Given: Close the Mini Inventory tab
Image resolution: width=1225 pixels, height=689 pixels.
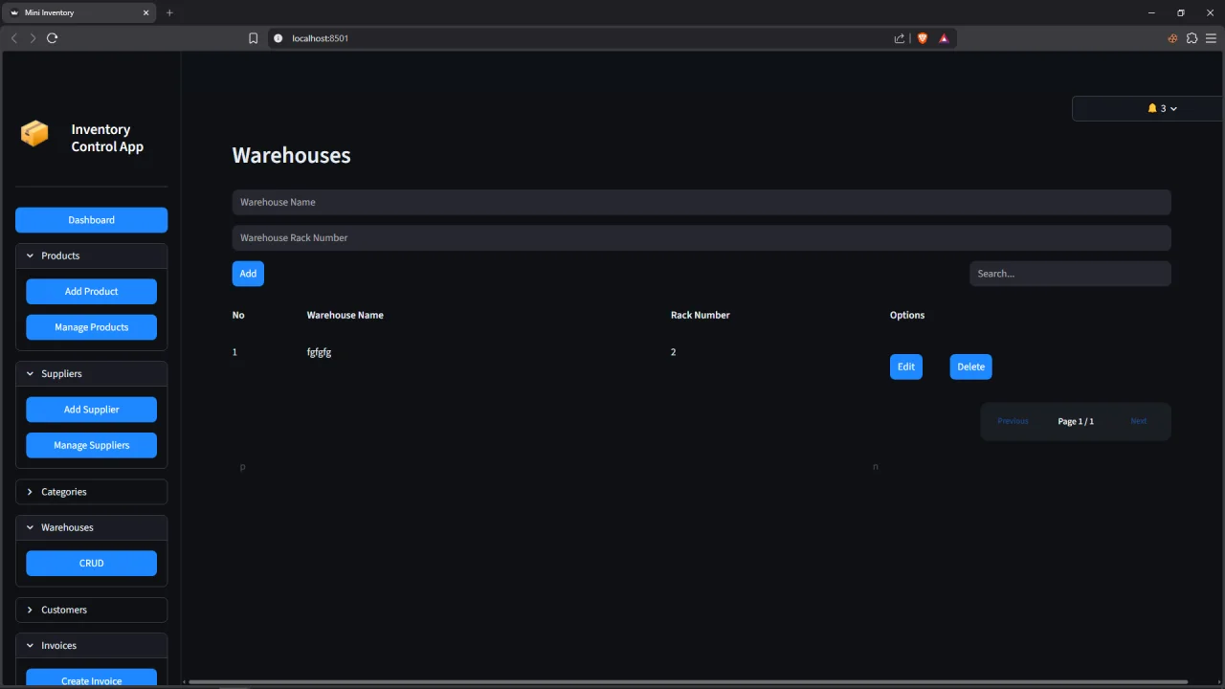Looking at the screenshot, I should coord(146,12).
